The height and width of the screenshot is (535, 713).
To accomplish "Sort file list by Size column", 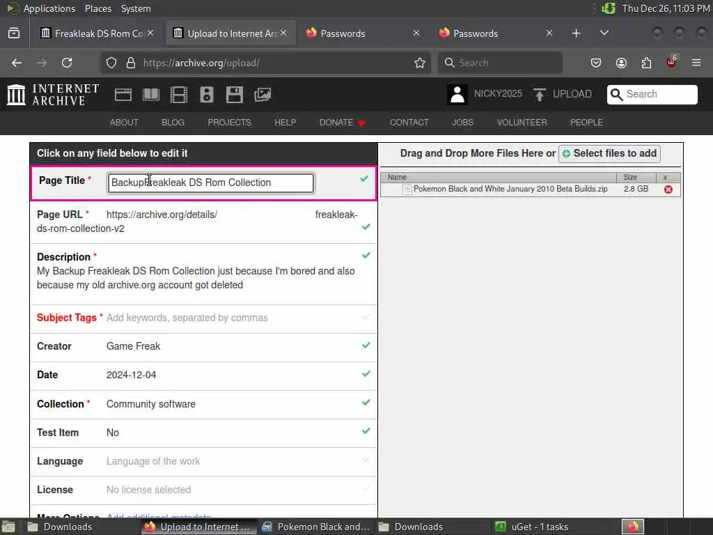I will click(x=636, y=177).
